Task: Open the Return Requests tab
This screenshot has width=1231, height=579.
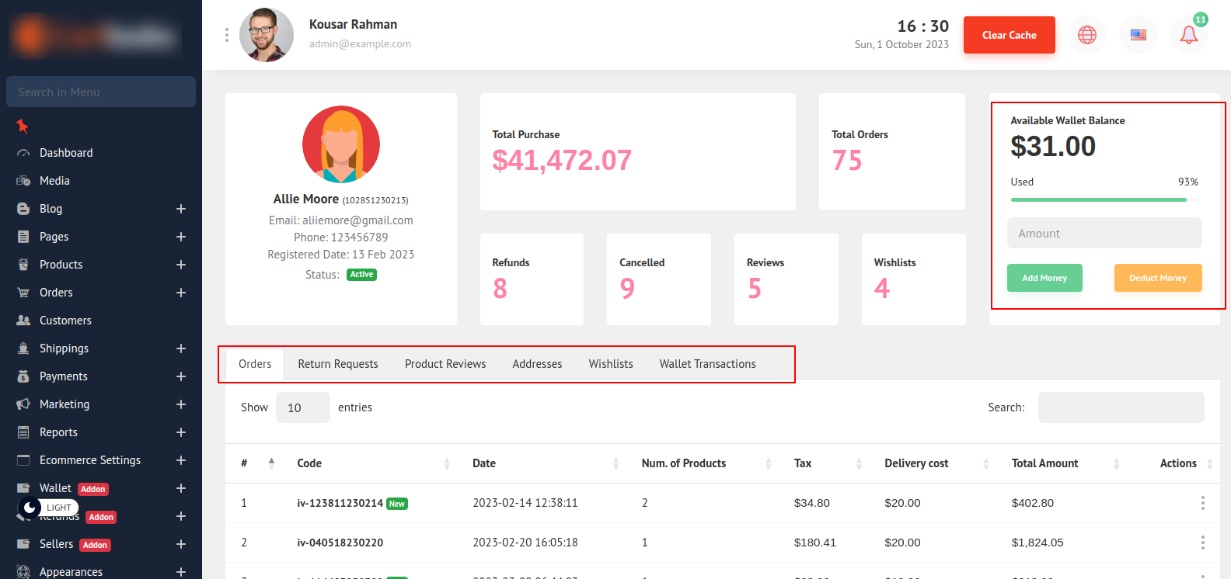Action: [338, 364]
